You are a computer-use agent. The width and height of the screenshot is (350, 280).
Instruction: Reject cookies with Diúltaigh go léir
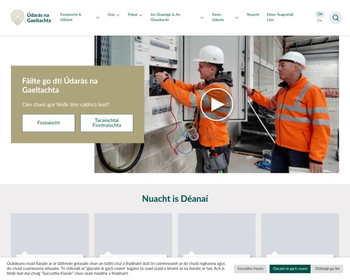327,269
